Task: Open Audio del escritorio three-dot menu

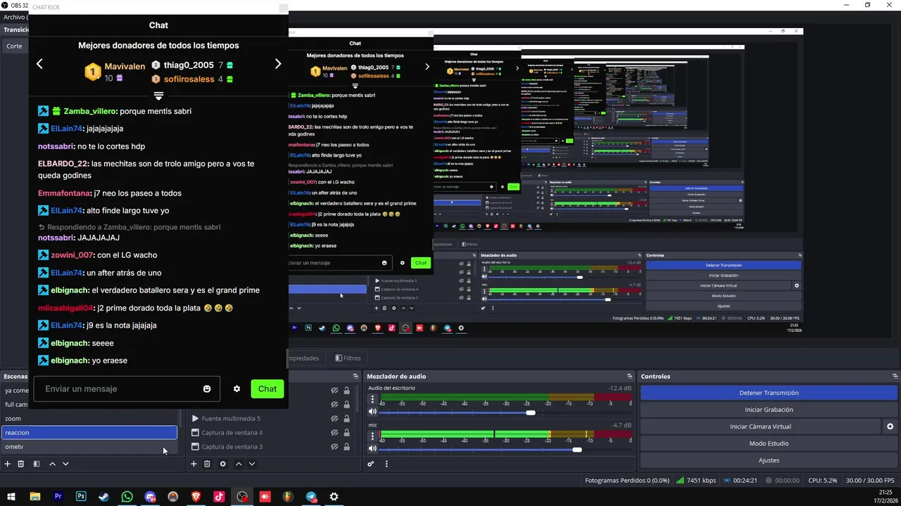Action: [x=373, y=399]
